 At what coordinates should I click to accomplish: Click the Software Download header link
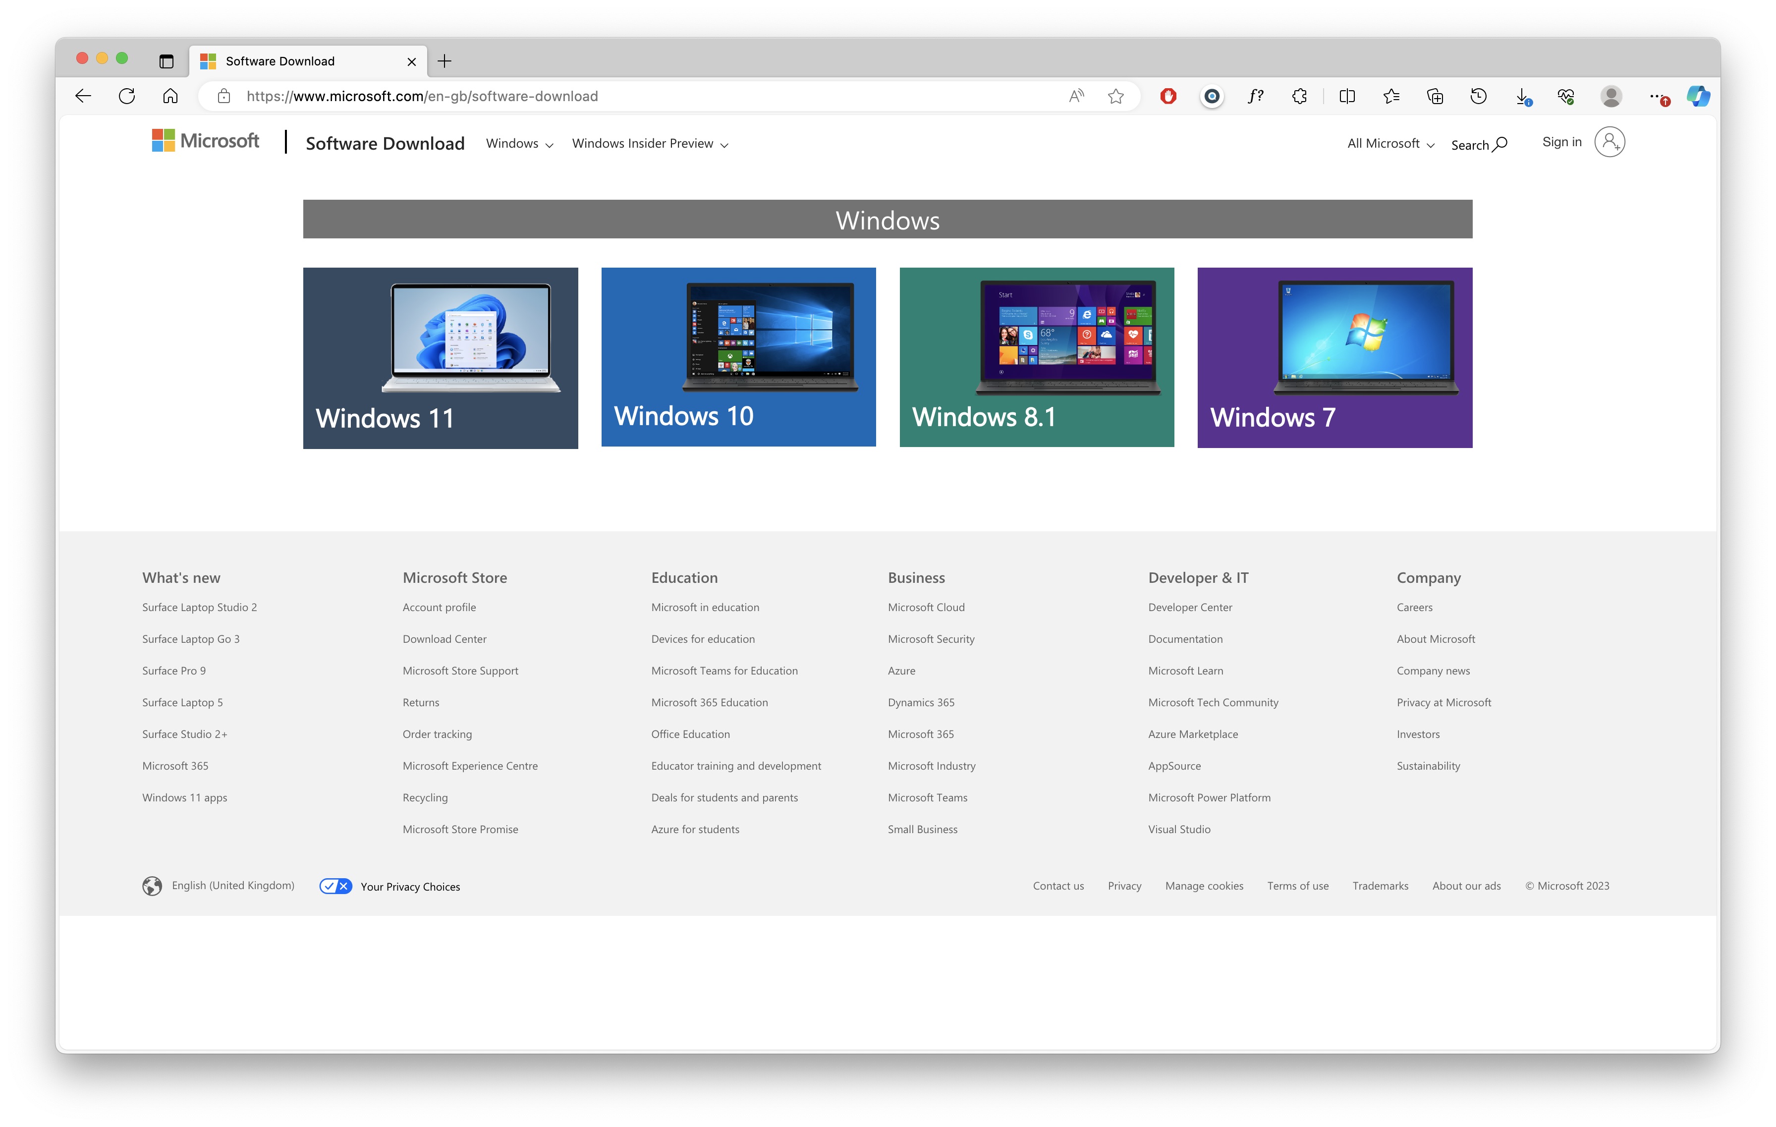click(385, 143)
